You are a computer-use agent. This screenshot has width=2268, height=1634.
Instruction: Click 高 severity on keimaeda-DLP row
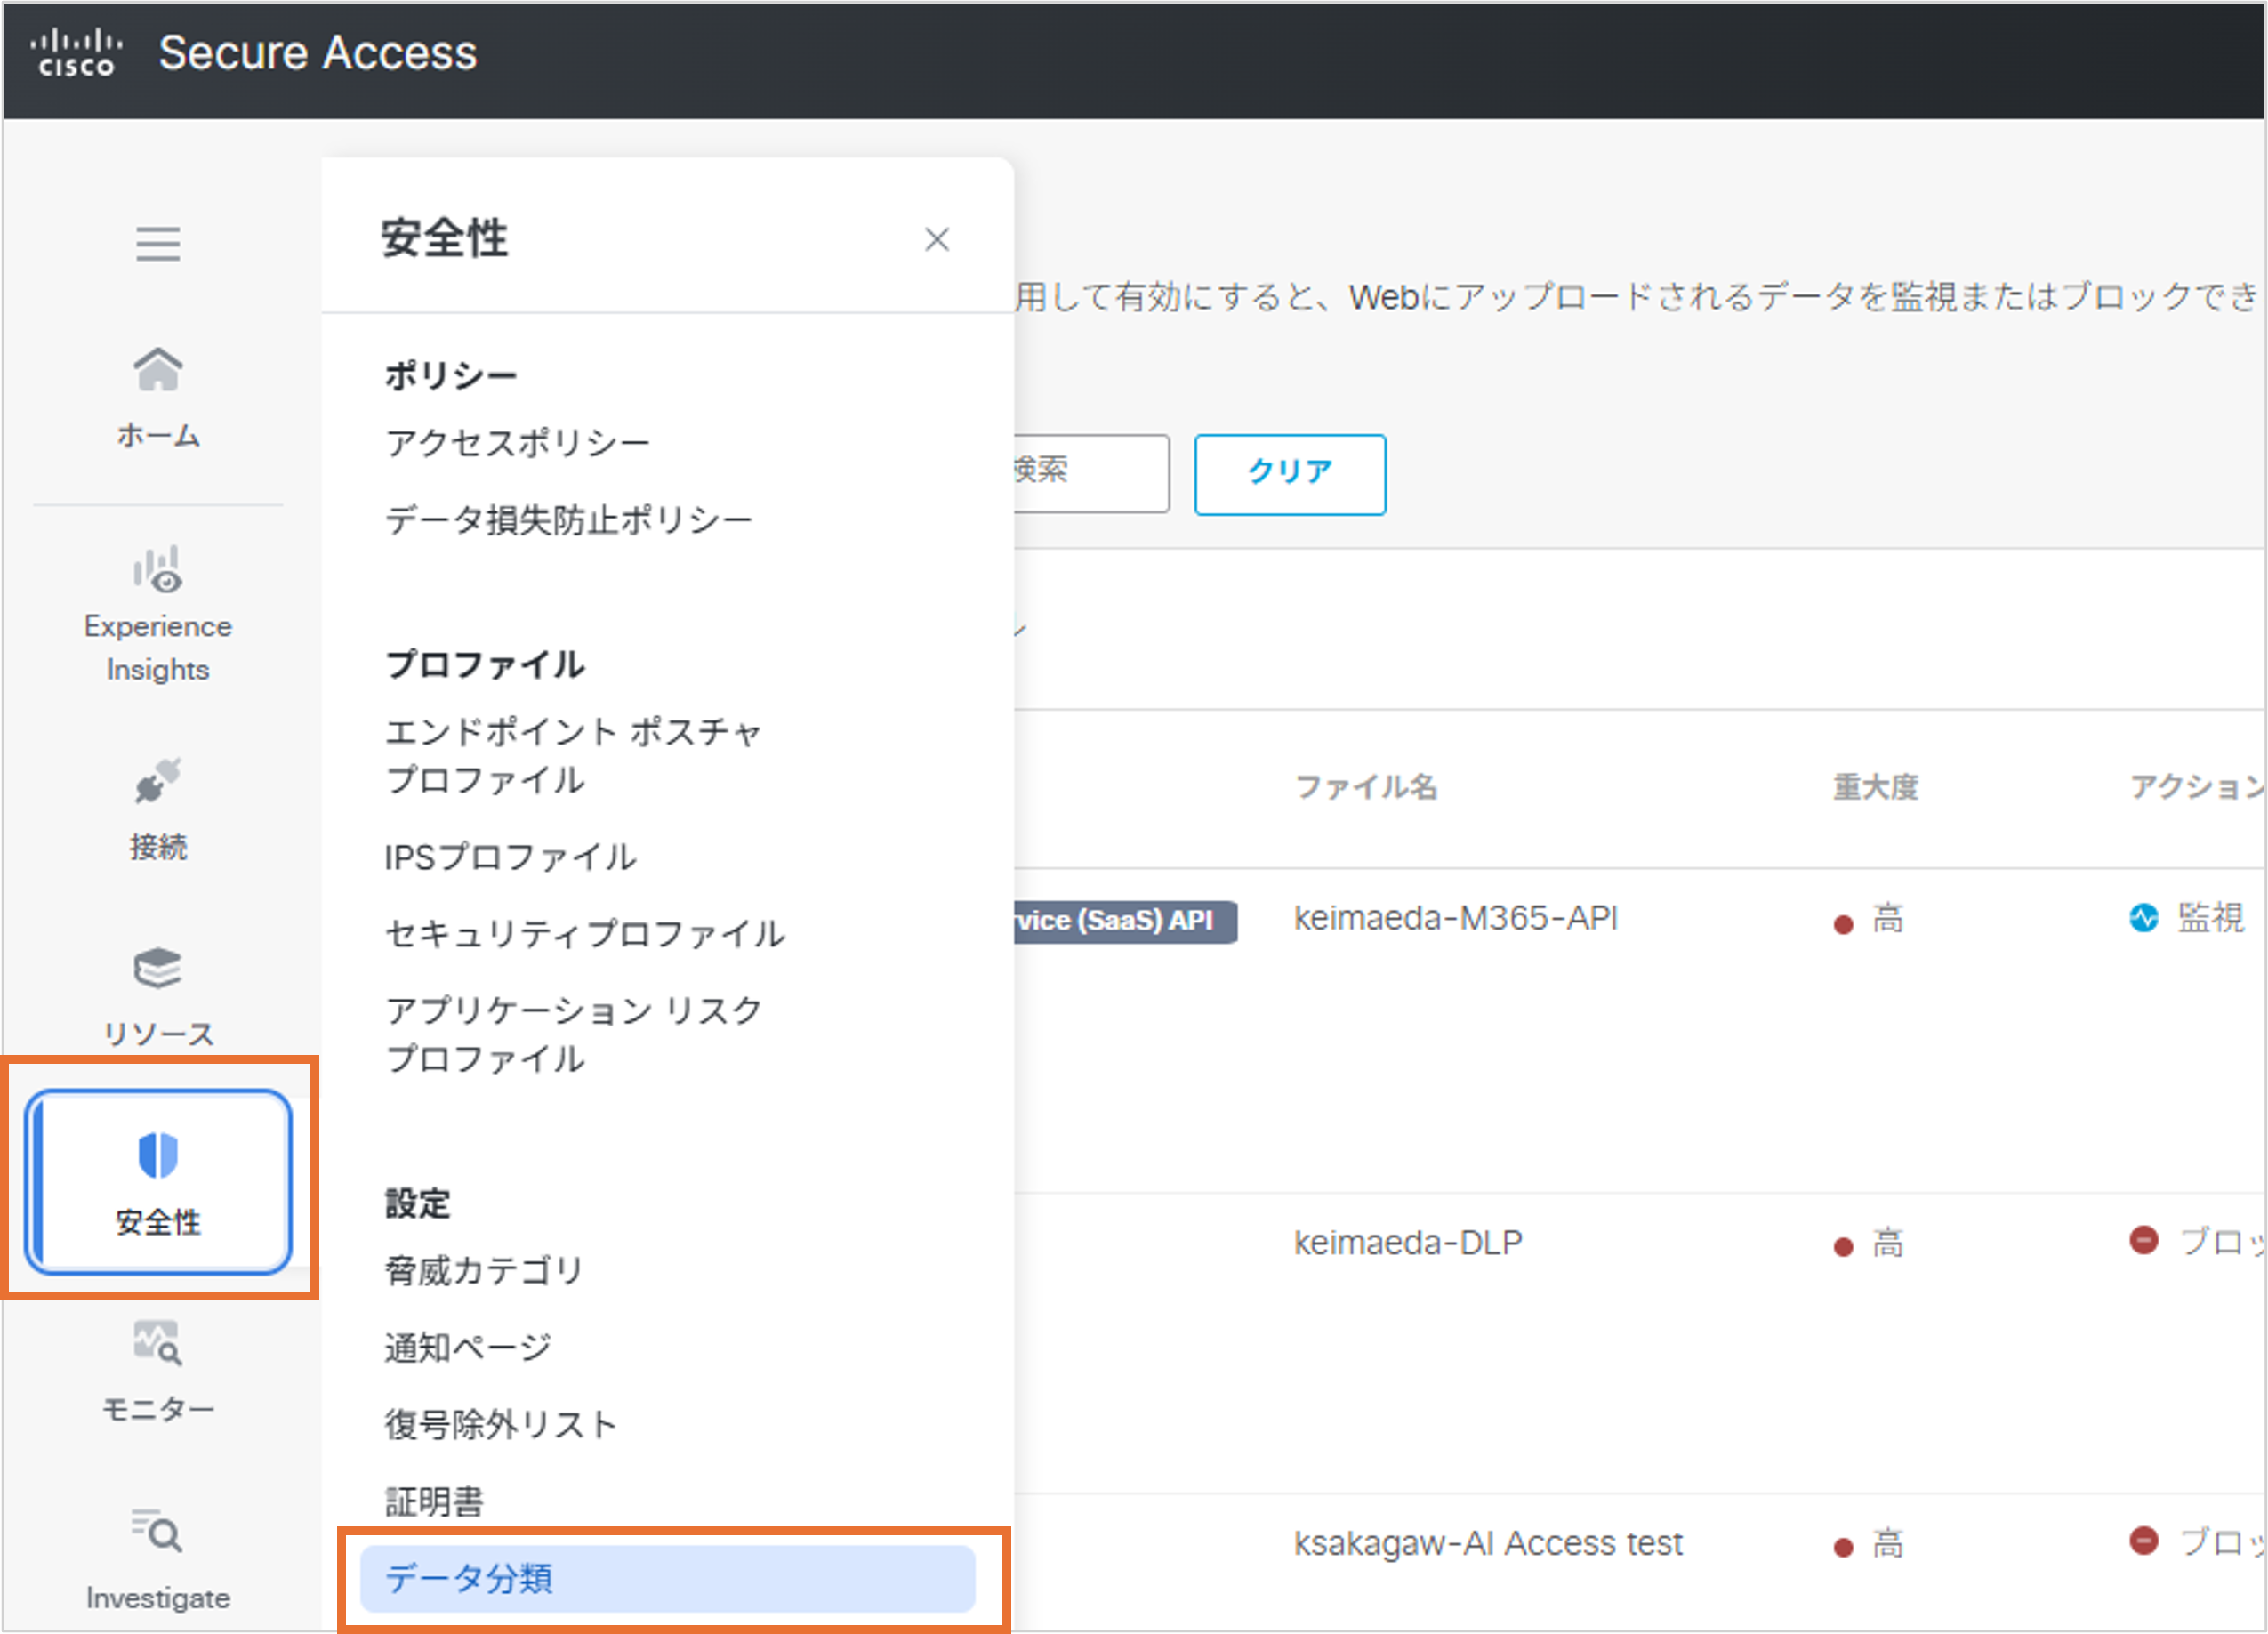coord(1888,1243)
